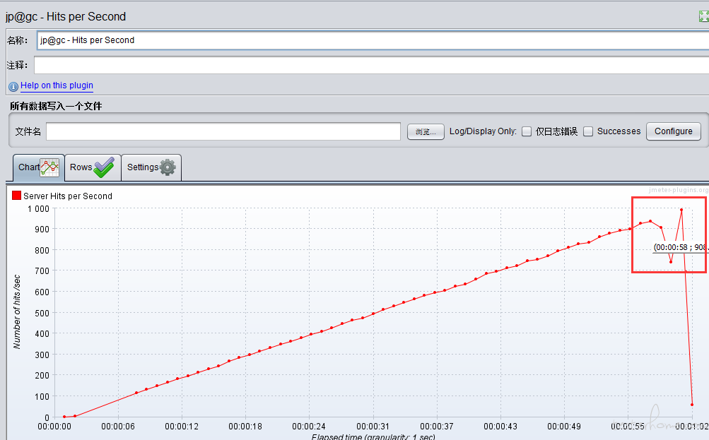Click the Configure button
The image size is (709, 440).
[673, 131]
